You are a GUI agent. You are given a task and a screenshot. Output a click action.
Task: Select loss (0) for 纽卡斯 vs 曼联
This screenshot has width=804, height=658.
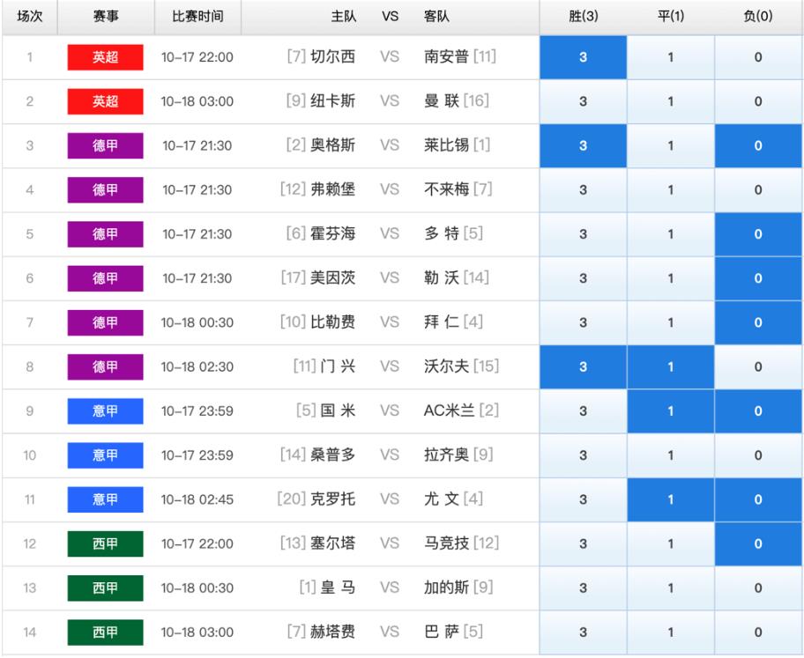pos(758,101)
